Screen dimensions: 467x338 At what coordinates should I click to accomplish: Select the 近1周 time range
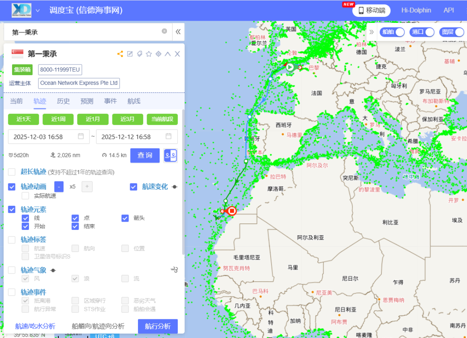(58, 119)
